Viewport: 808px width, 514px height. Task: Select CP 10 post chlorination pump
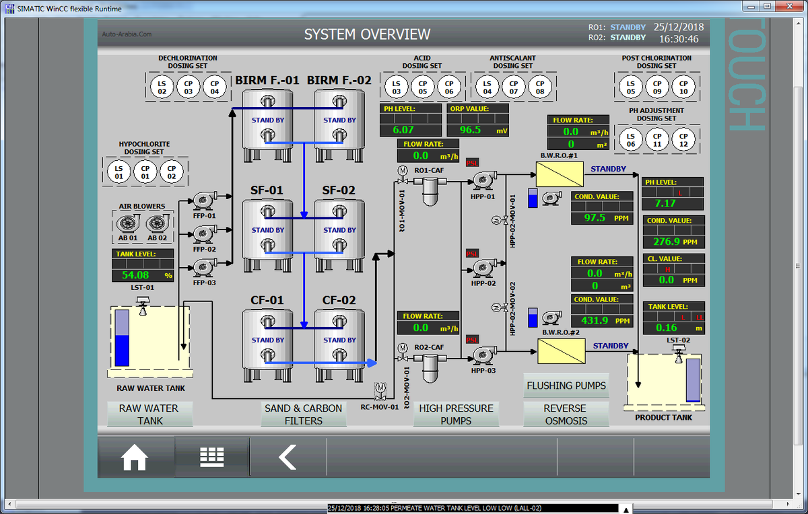(683, 87)
